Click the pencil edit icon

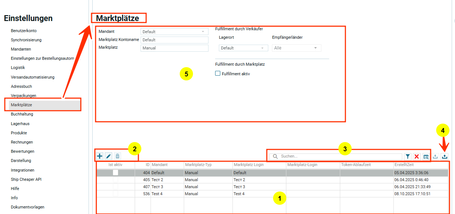pos(108,156)
